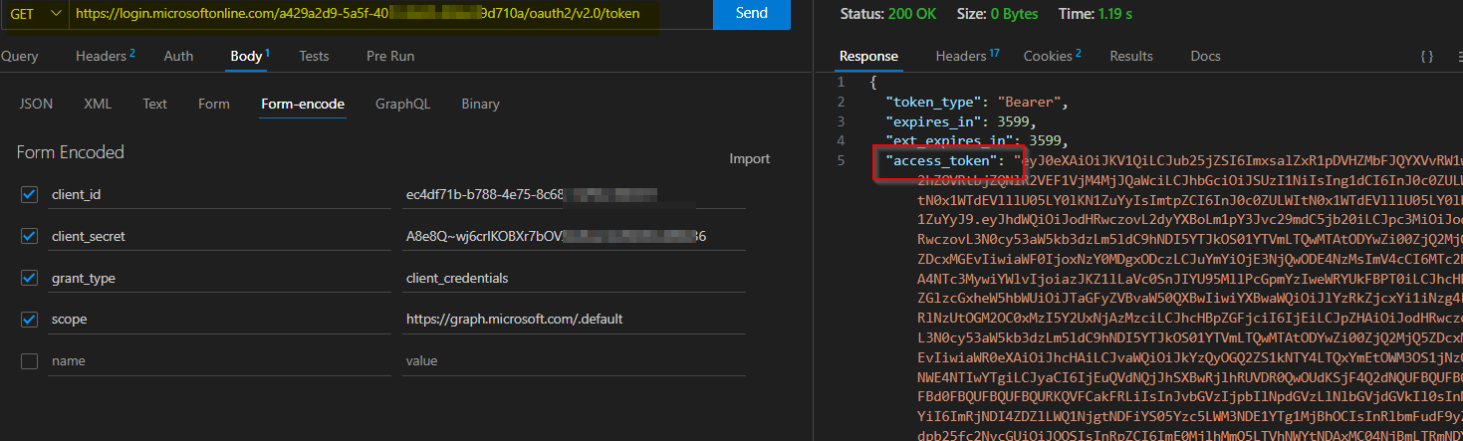Choose the Binary body type
1463x441 pixels.
click(x=480, y=104)
